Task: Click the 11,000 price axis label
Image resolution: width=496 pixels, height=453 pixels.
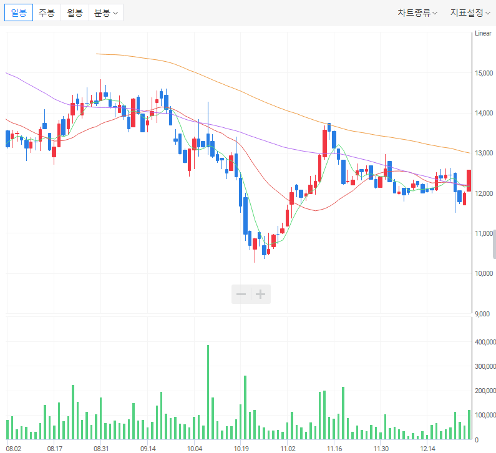Action: [484, 233]
